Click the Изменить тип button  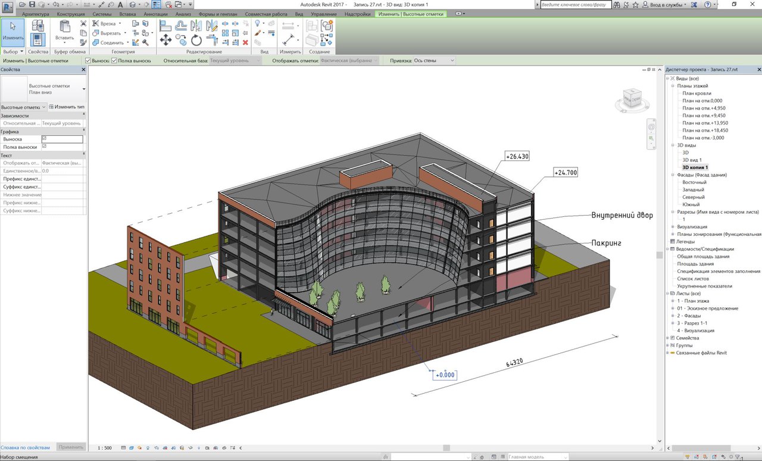pos(66,107)
